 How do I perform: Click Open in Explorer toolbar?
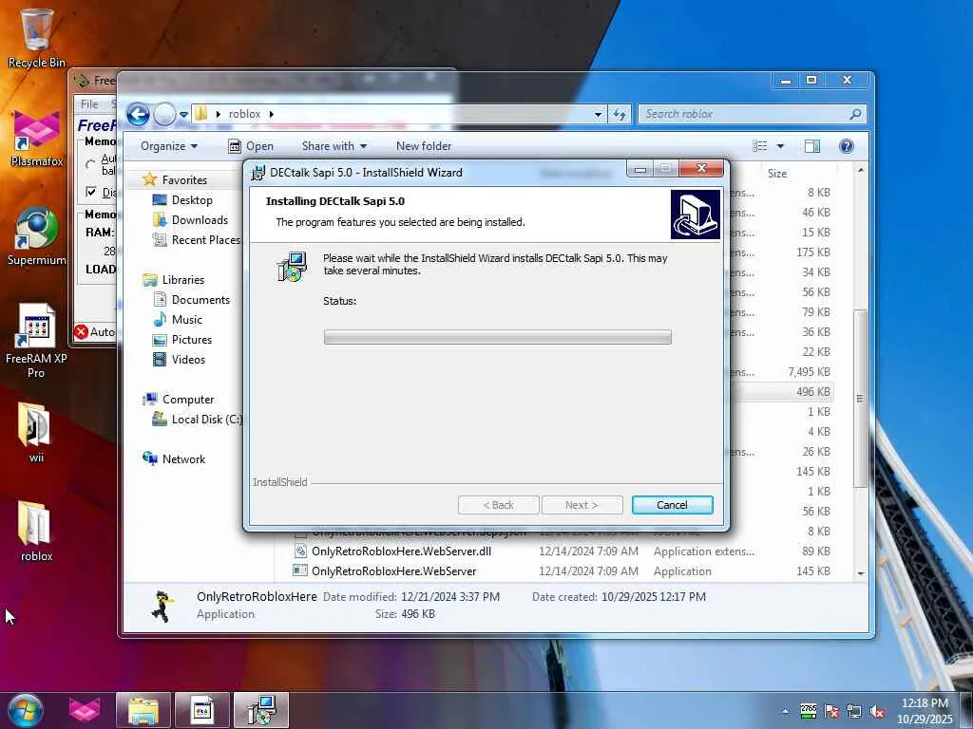[x=251, y=146]
